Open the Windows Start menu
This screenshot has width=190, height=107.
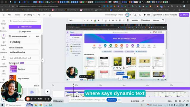(2, 105)
